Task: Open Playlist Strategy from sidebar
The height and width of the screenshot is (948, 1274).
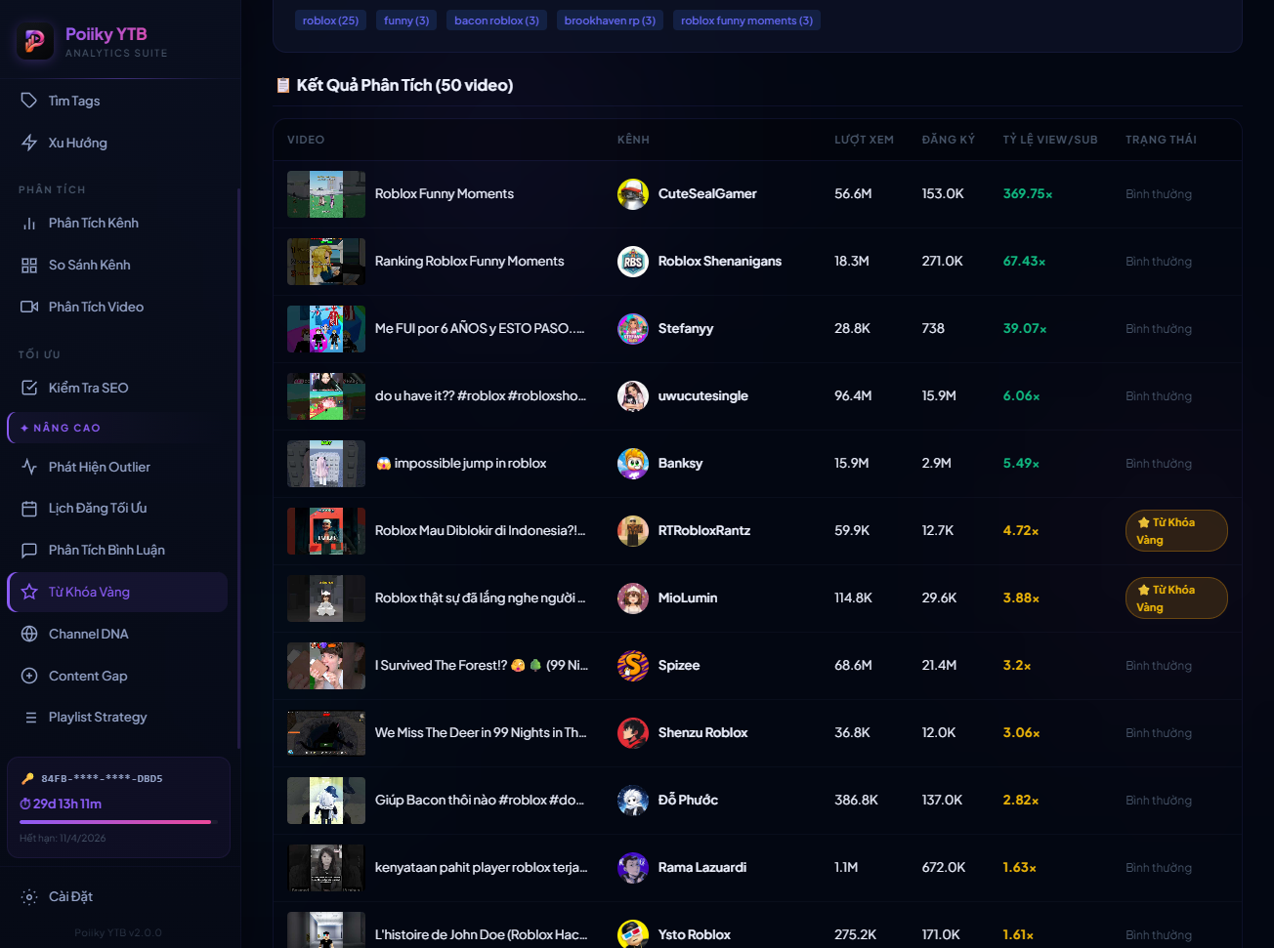Action: [98, 717]
